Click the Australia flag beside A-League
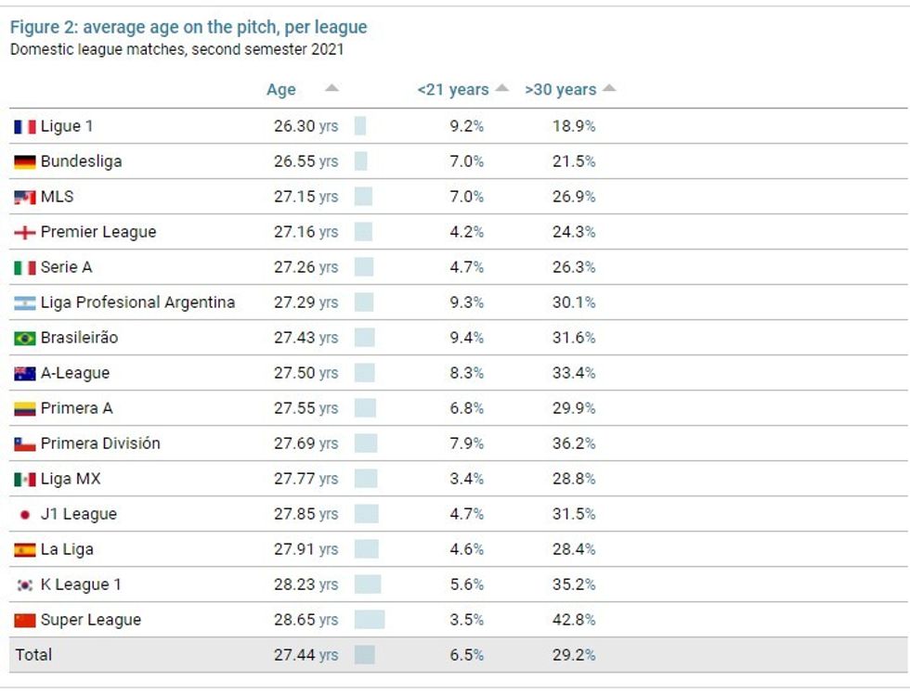Screen dimensions: 910x694 pos(25,374)
